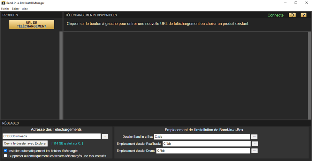Click the downloads list vertical scrollbar
This screenshot has height=161, width=312.
309,75
